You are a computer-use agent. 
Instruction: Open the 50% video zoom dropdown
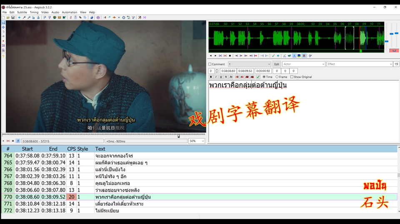tap(196, 141)
